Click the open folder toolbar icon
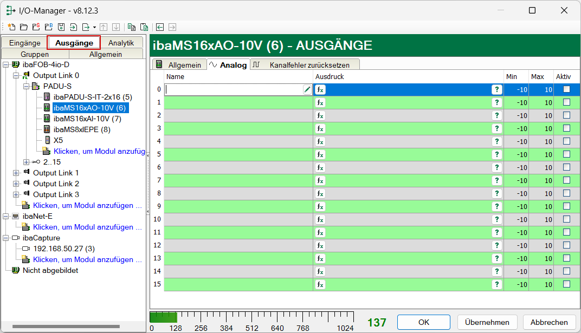Viewport: 581px width, 333px height. pyautogui.click(x=23, y=27)
